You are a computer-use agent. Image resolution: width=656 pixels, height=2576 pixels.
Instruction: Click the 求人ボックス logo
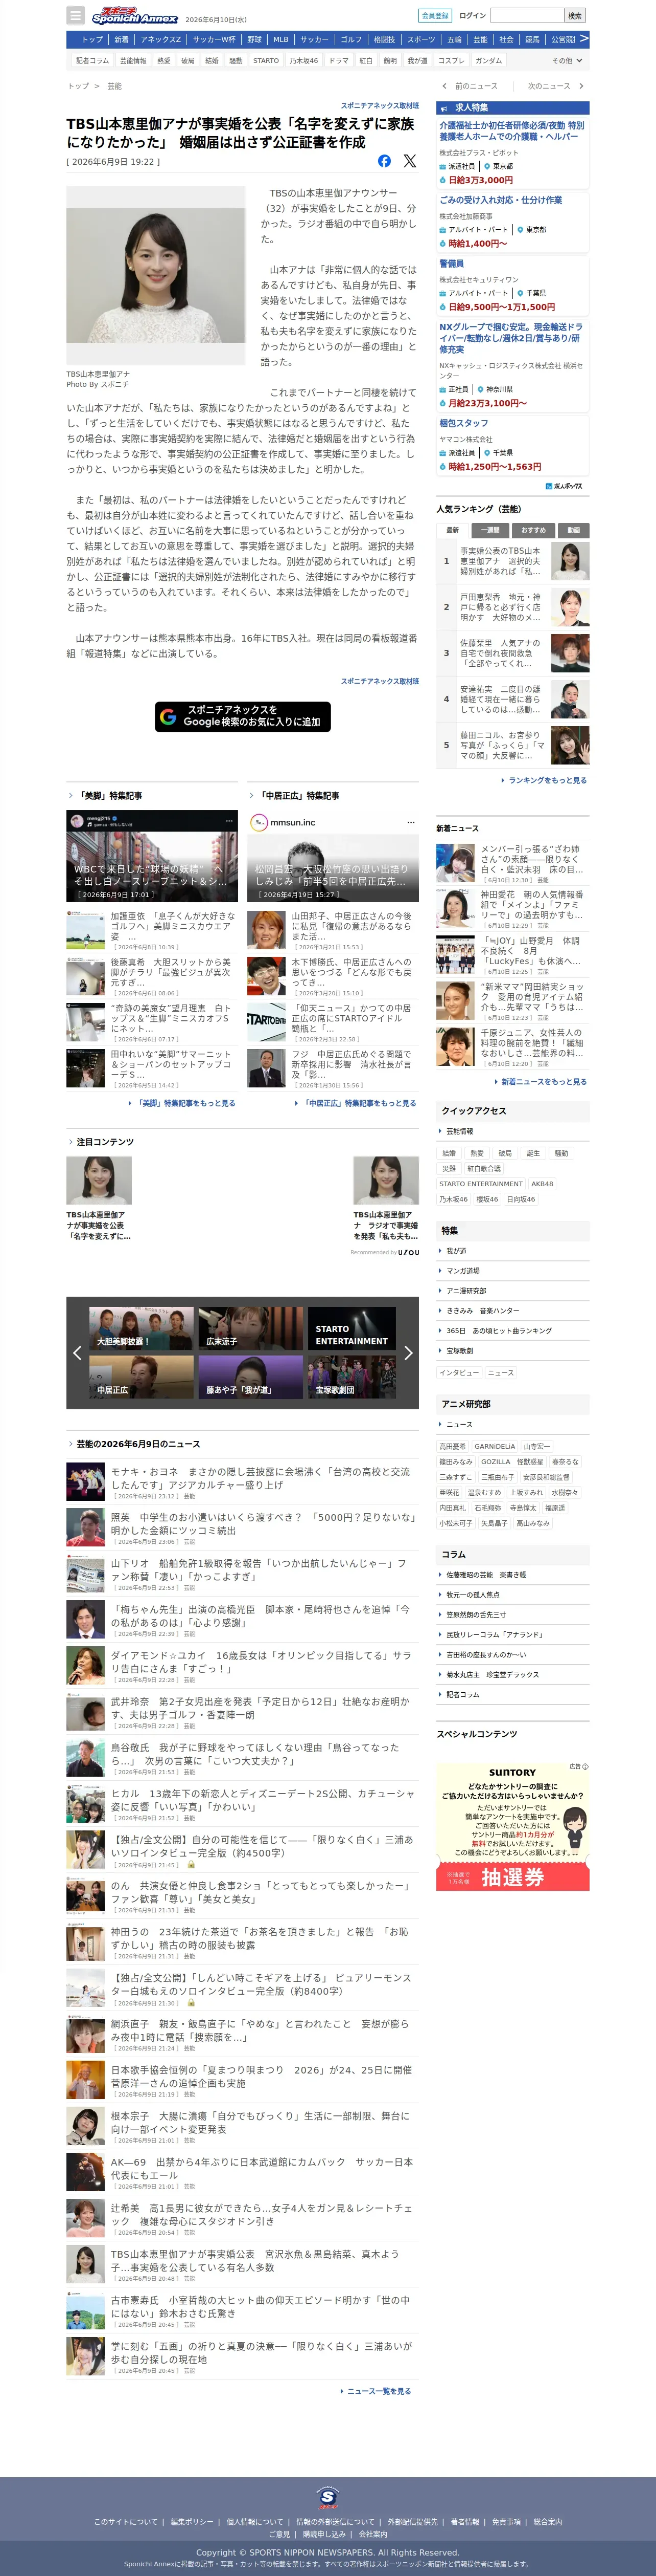pos(564,486)
